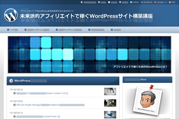
Task: Open the facebook link in top bar
Action: (148, 2)
